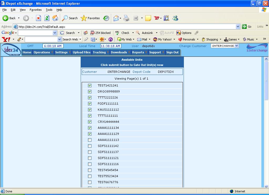This screenshot has height=195, width=269.
Task: Tick the SDFS1111142 checkbox
Action: pos(90,146)
